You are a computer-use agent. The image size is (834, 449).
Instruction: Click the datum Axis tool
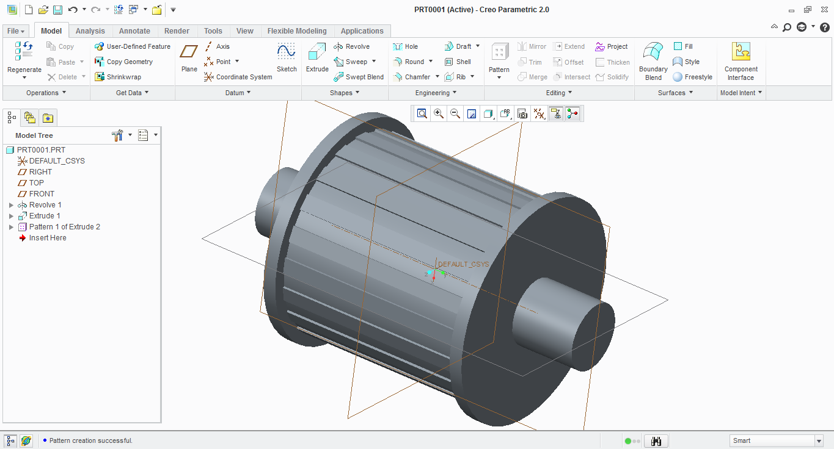[217, 46]
